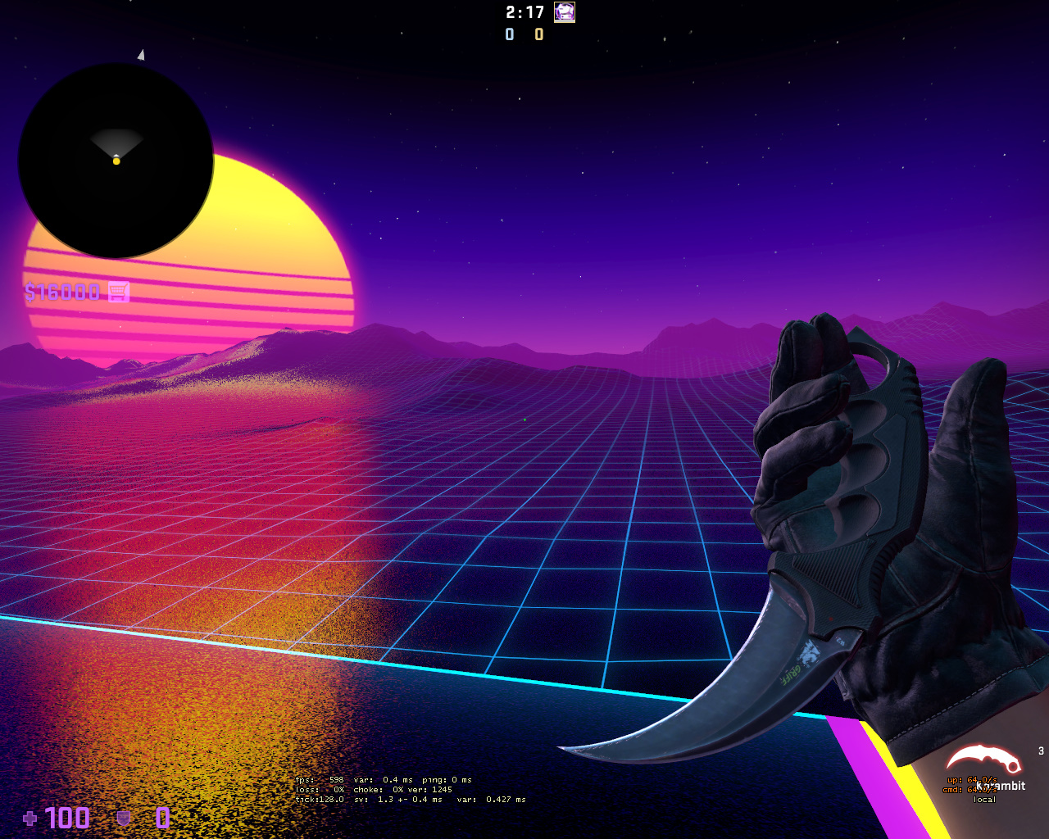Click the $16000 money display

click(63, 293)
